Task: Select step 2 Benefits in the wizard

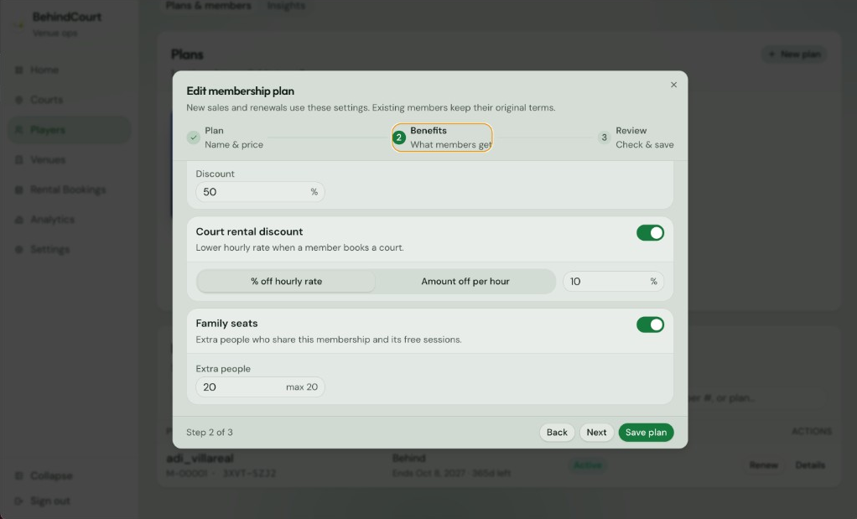Action: click(x=442, y=138)
